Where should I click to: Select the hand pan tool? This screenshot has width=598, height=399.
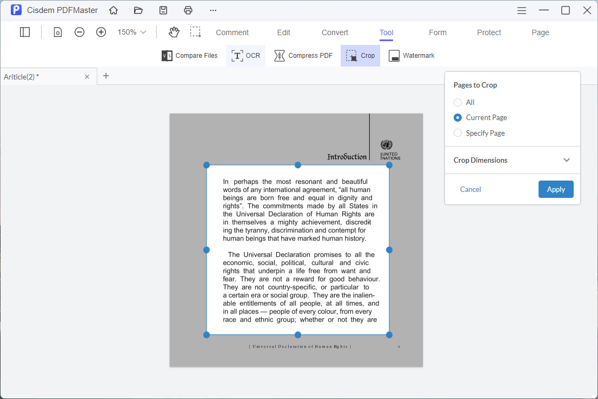point(174,32)
